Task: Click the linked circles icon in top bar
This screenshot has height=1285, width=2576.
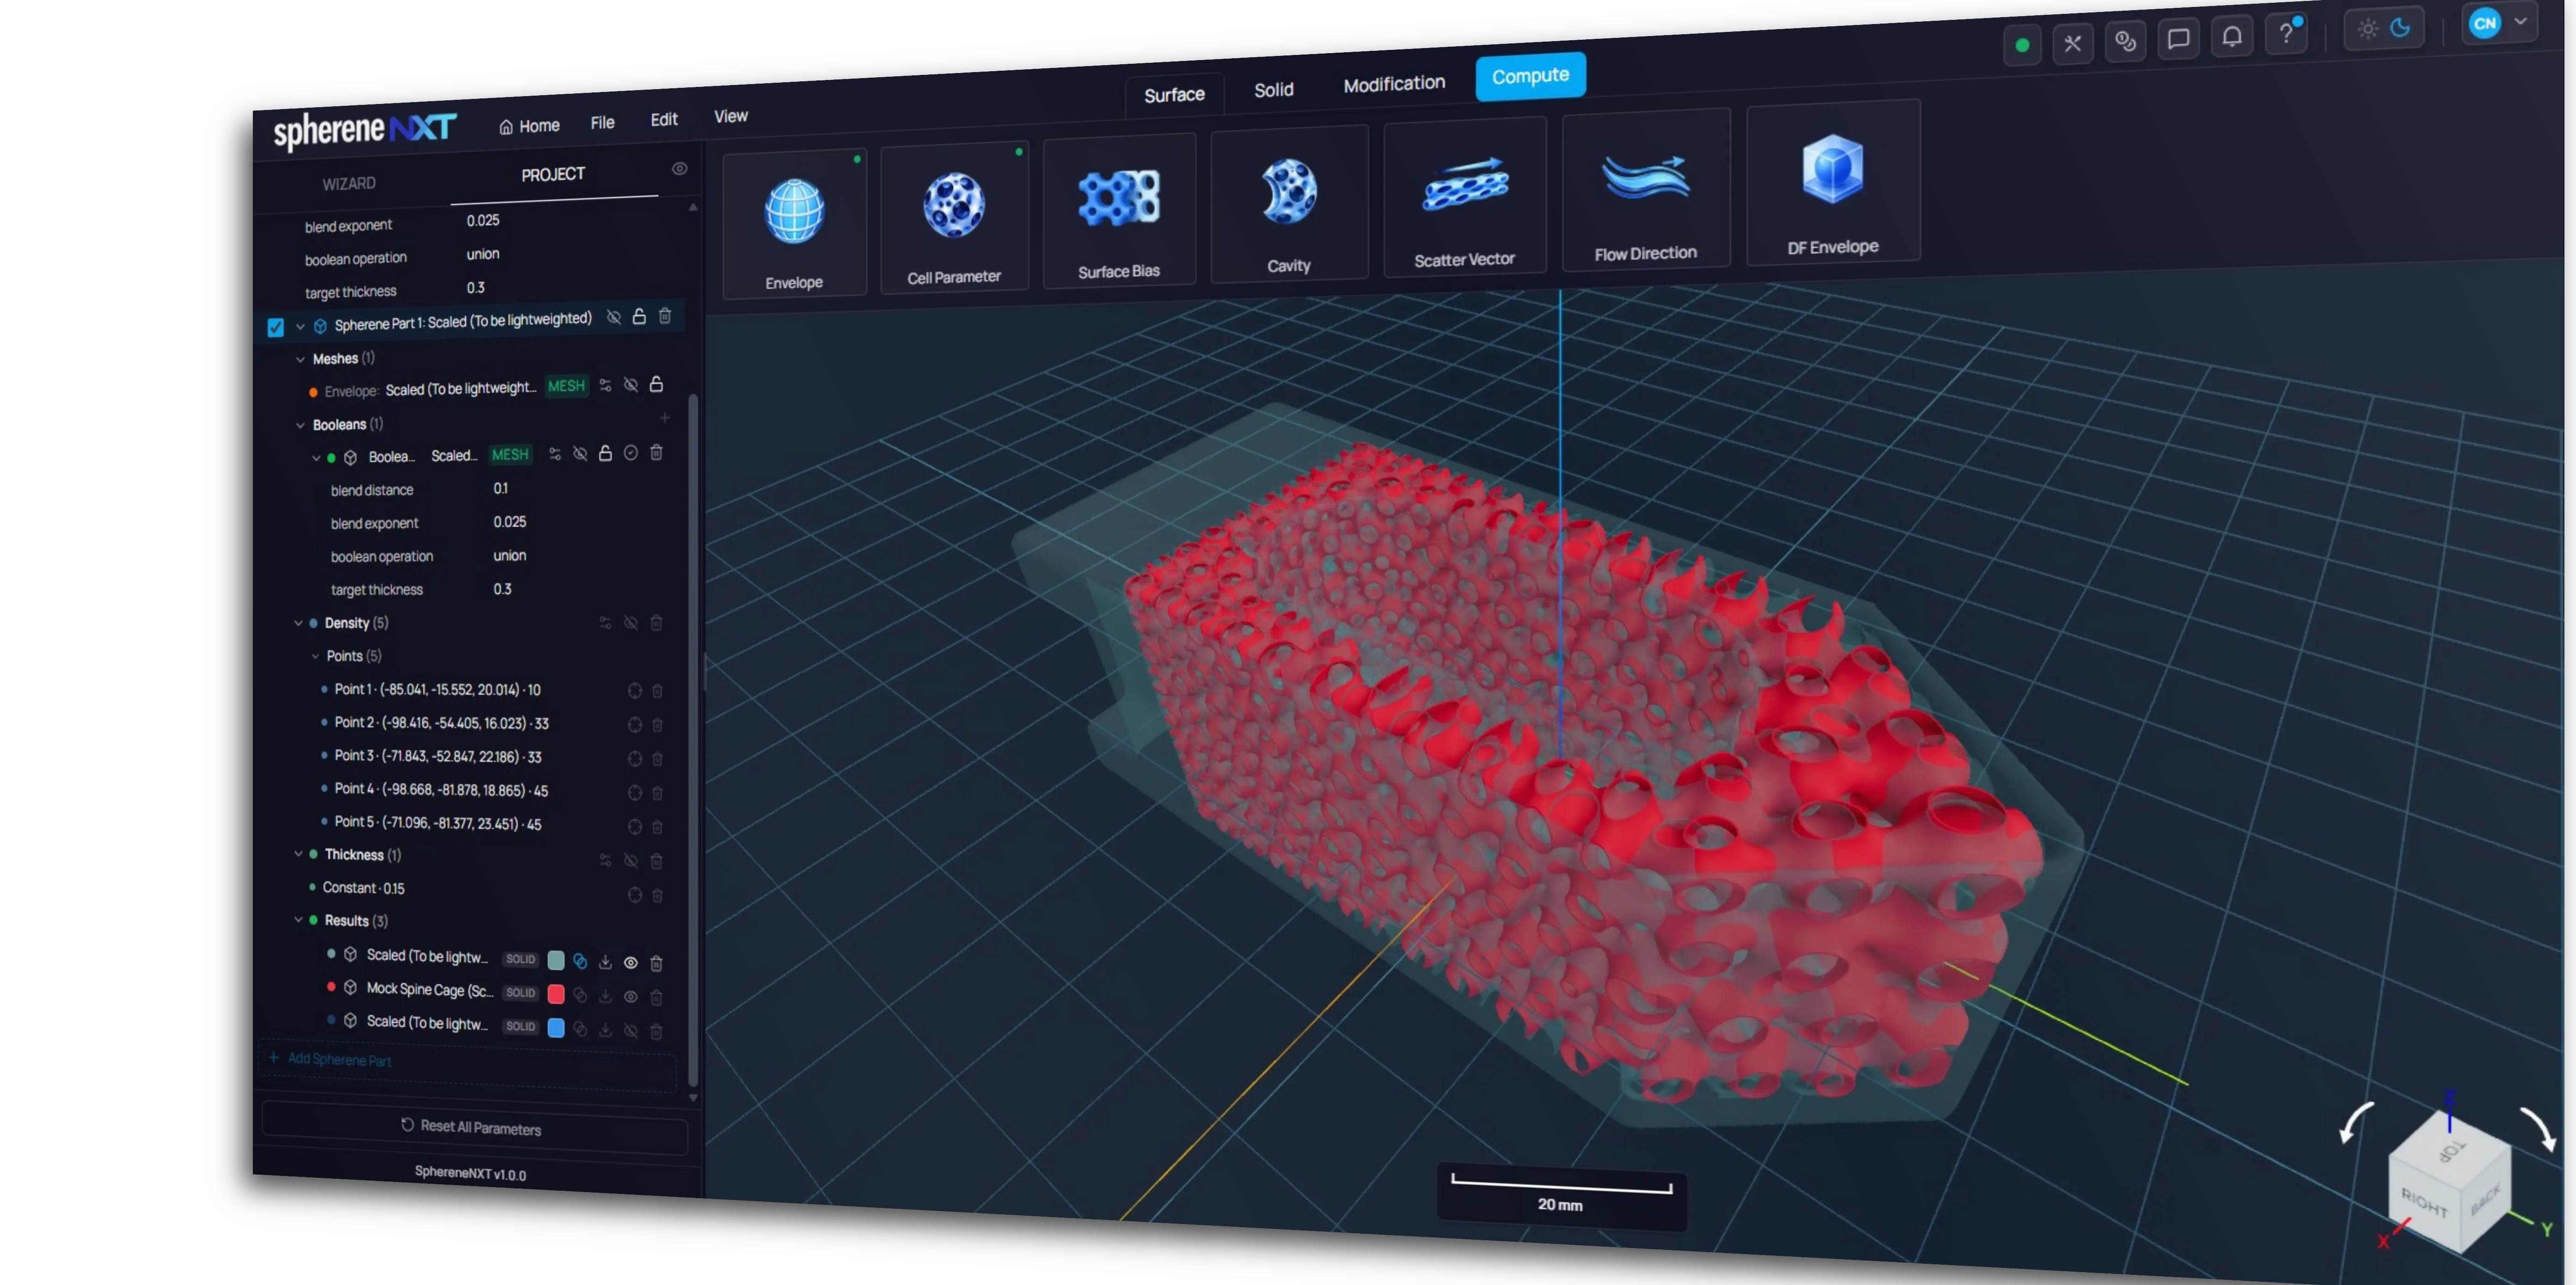Action: point(2125,41)
